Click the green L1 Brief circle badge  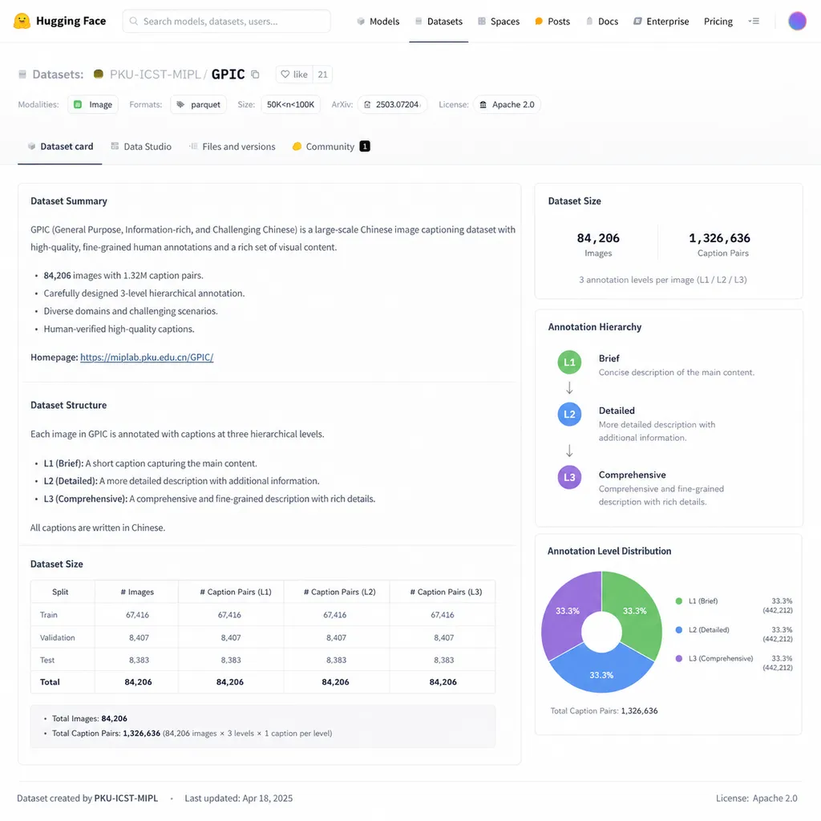point(569,362)
